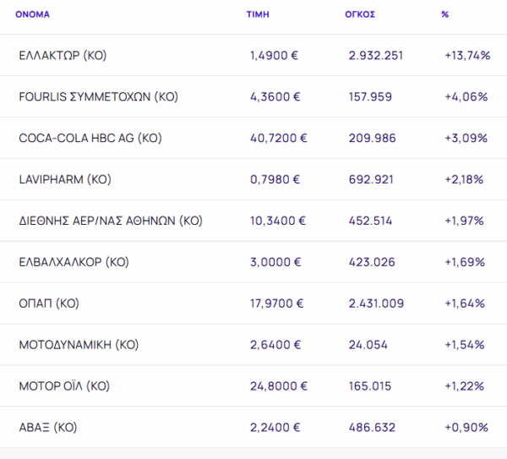Select the % change column header
The width and height of the screenshot is (507, 459).
(444, 14)
